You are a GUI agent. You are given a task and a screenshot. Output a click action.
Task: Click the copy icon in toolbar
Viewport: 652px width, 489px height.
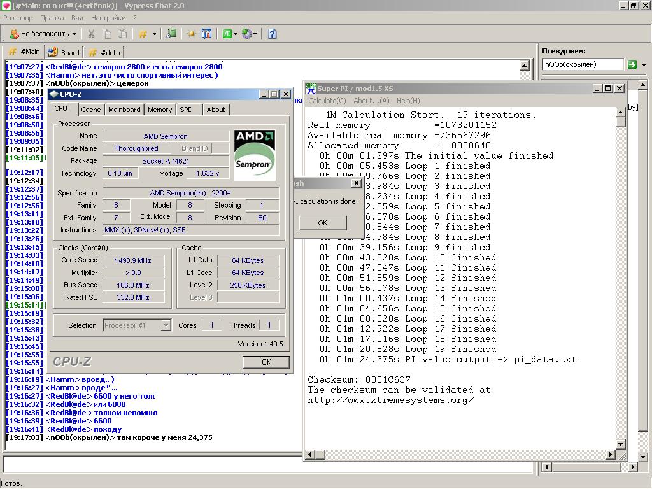pyautogui.click(x=107, y=34)
